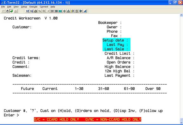The image size is (183, 125).
Task: Open the Edit menu
Action: pyautogui.click(x=9, y=7)
